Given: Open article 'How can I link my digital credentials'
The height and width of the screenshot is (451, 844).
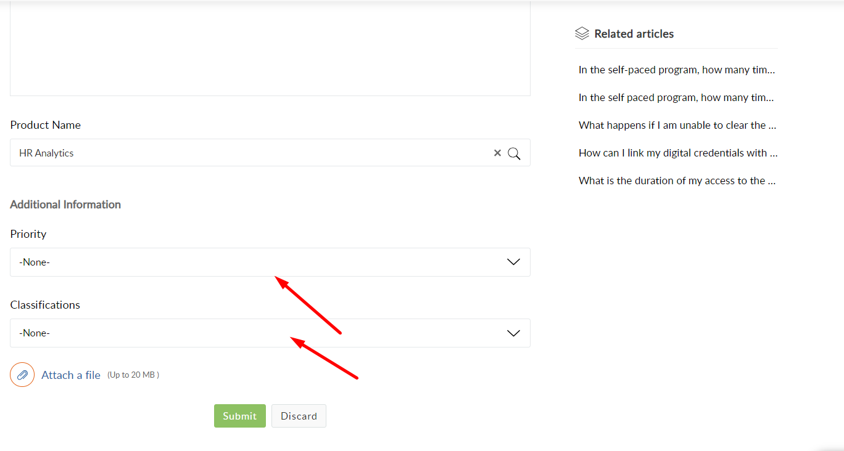Looking at the screenshot, I should point(678,153).
